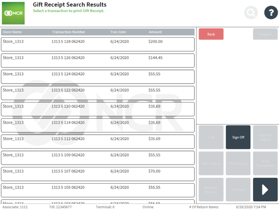279x209 pixels.
Task: Click the NCR logo tile
Action: click(x=13, y=13)
